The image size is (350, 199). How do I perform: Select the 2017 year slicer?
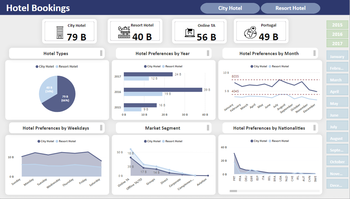(x=337, y=43)
